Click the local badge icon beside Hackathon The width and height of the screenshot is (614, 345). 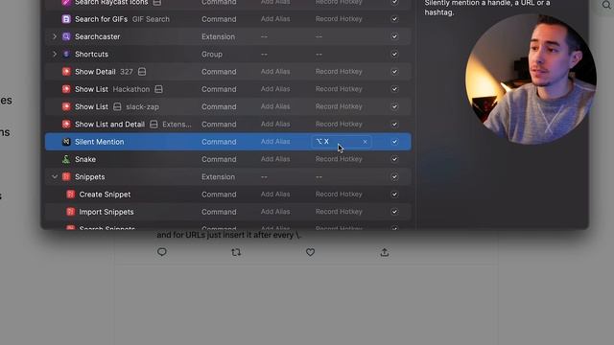pyautogui.click(x=158, y=89)
